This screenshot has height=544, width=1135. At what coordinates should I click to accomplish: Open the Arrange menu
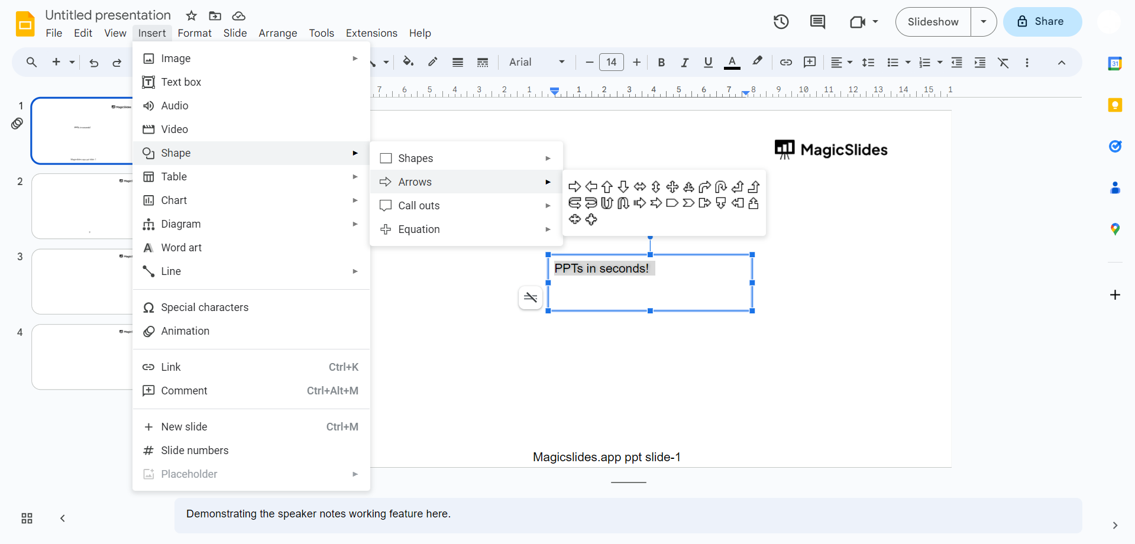point(278,33)
